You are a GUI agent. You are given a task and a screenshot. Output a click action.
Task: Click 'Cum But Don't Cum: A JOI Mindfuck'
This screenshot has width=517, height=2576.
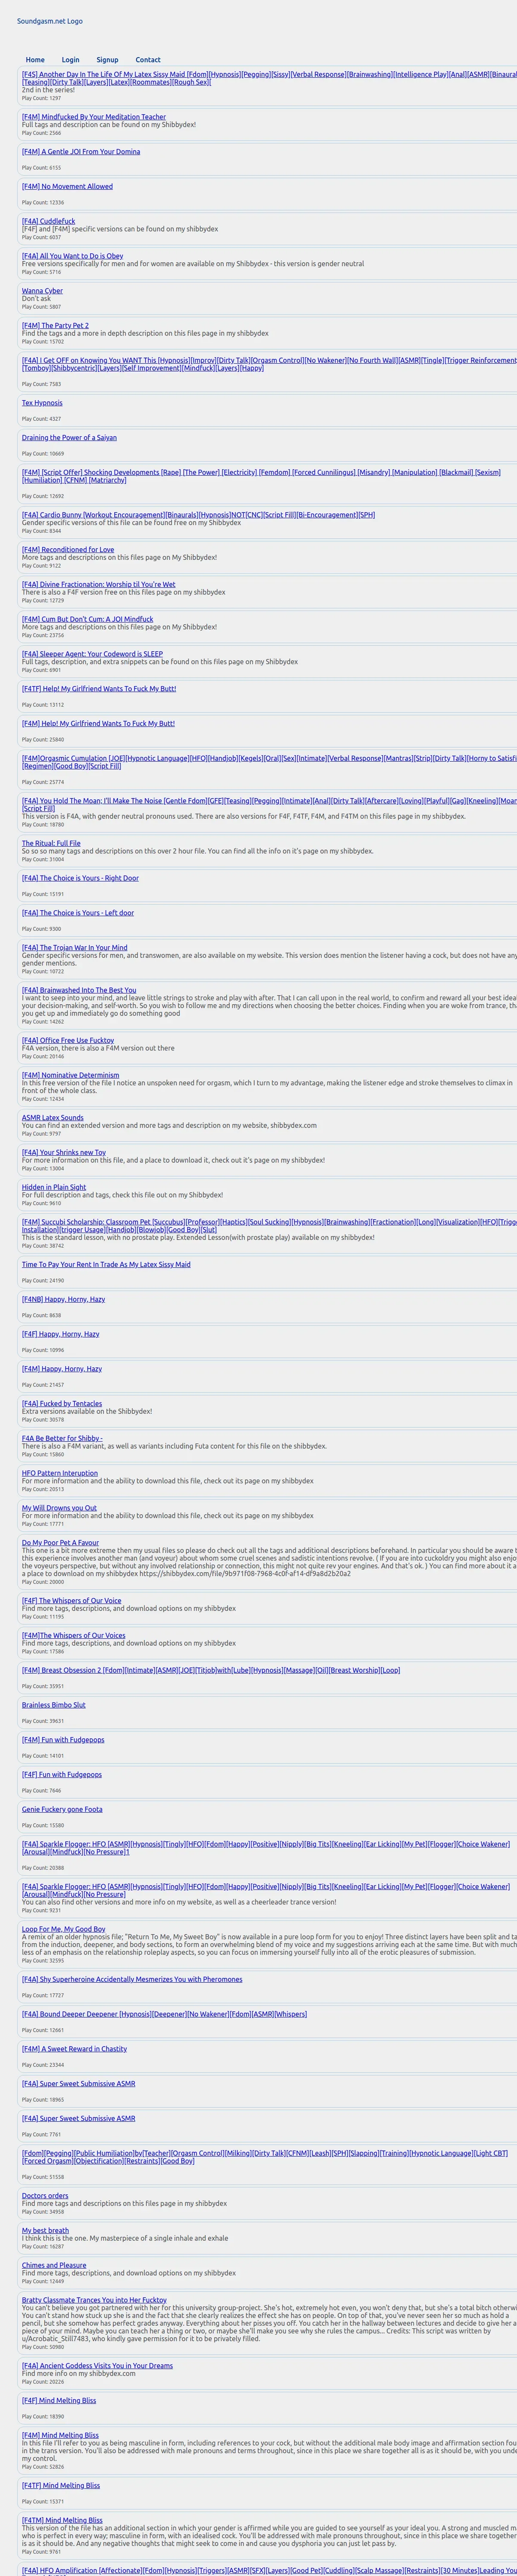pyautogui.click(x=88, y=619)
